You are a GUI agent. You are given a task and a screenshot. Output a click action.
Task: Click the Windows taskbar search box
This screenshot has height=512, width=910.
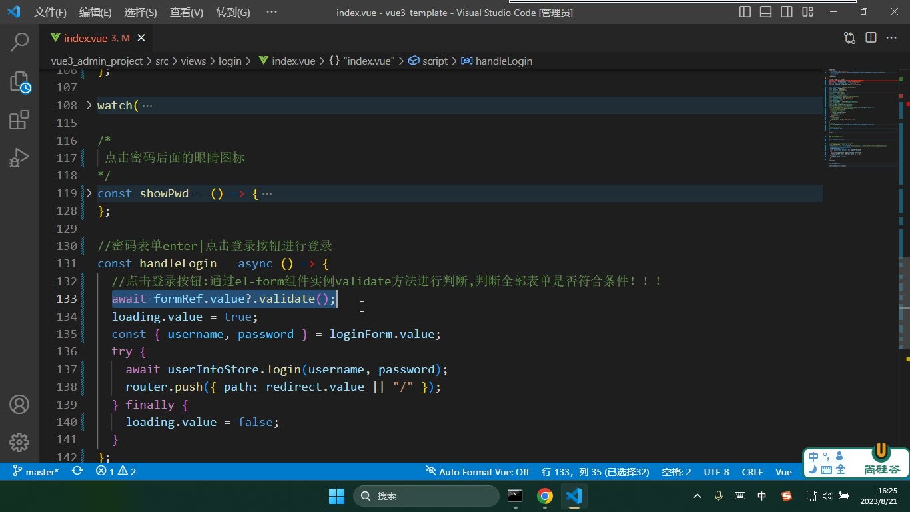coord(426,496)
